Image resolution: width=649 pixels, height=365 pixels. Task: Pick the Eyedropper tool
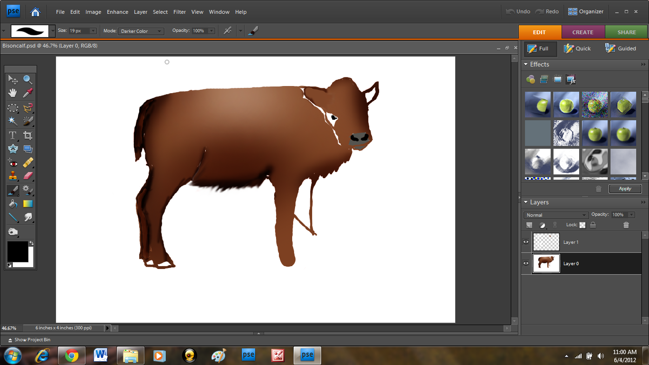[x=28, y=93]
